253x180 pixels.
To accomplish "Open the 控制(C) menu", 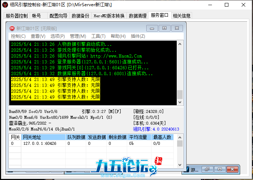I will coord(18,36).
